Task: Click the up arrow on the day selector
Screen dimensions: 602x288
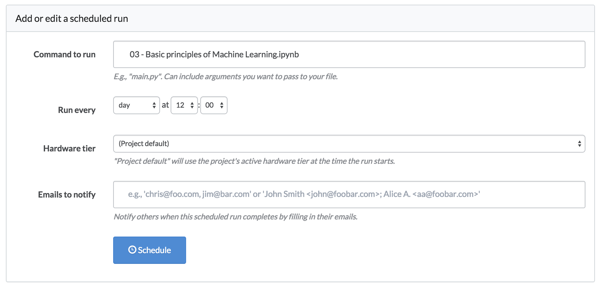Action: click(x=155, y=103)
